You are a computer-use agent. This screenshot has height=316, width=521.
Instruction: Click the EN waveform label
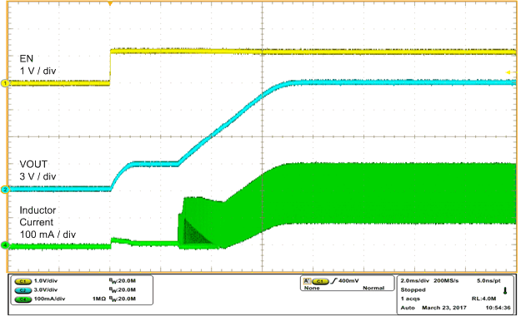[27, 59]
